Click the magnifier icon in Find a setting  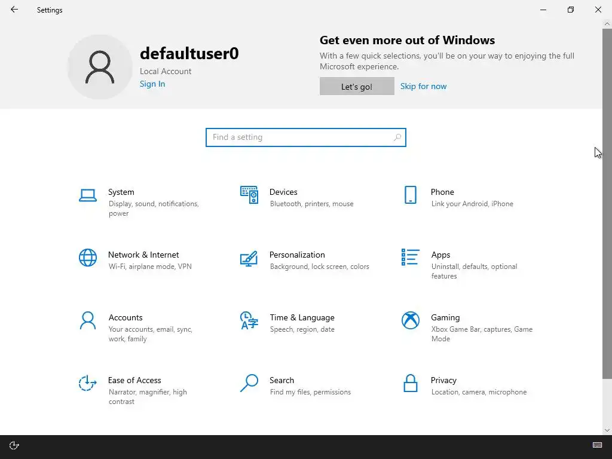coord(397,137)
